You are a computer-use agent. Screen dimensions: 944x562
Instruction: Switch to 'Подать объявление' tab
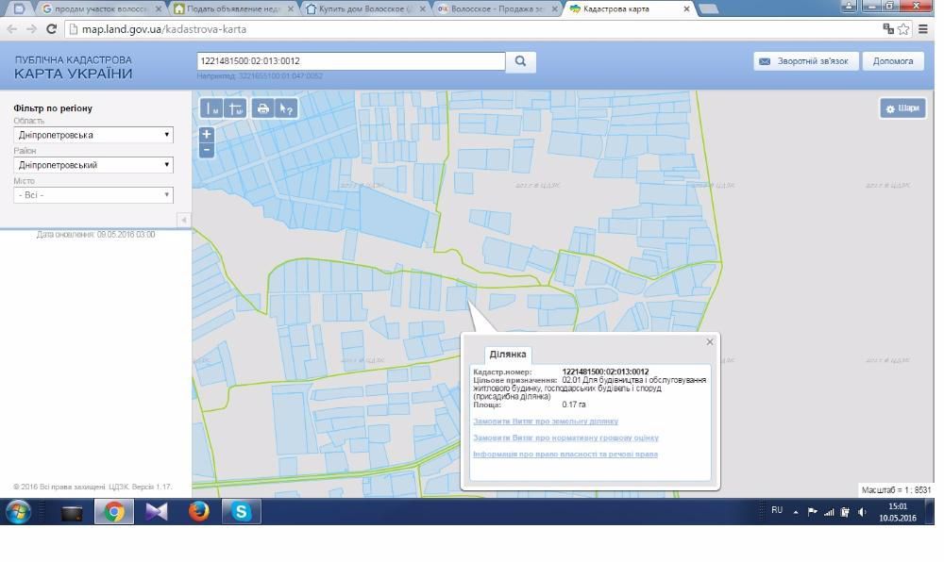(233, 9)
